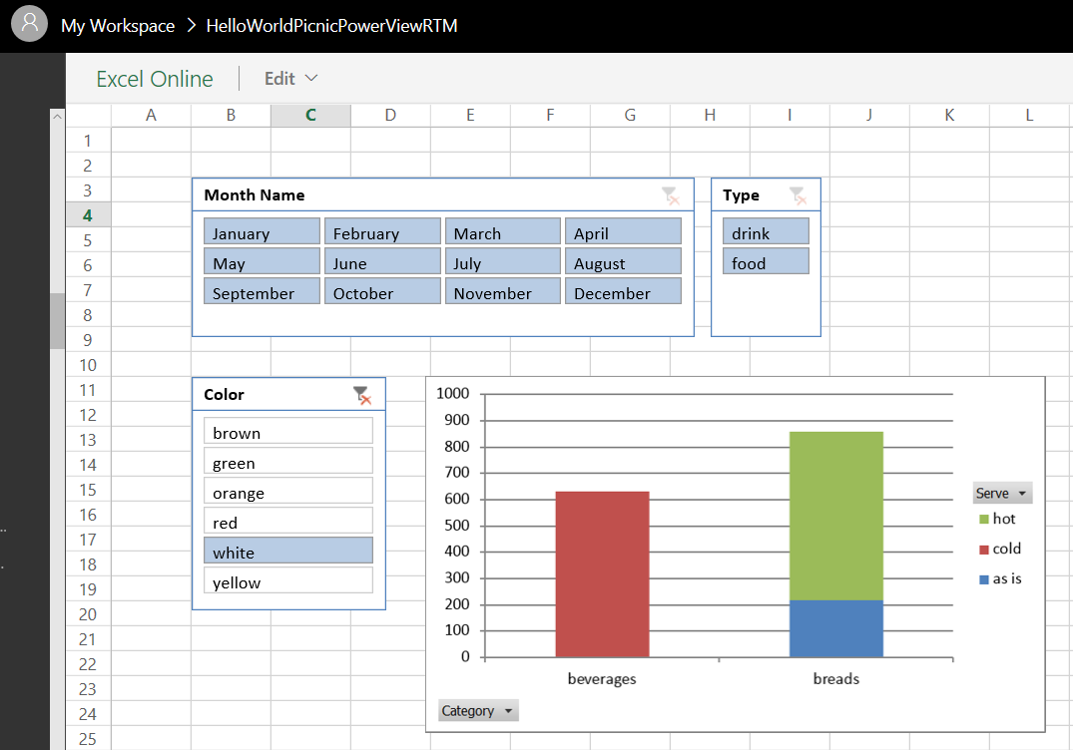1073x750 pixels.
Task: Toggle the February slicer item
Action: pos(382,231)
